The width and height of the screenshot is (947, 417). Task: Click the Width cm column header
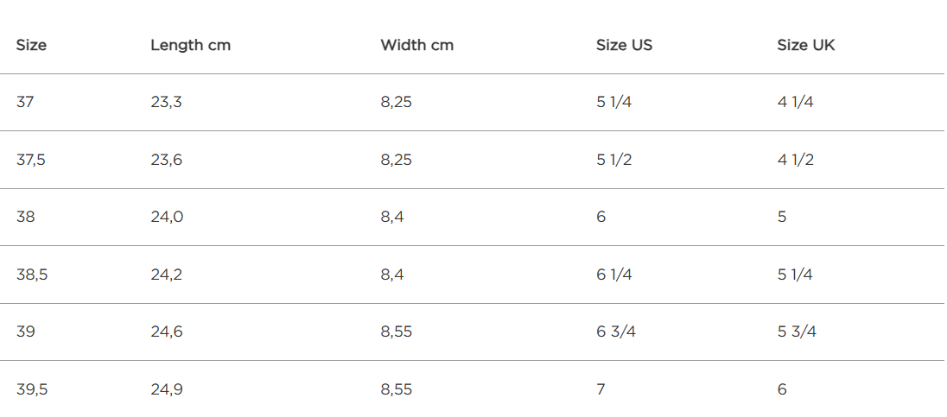point(416,45)
